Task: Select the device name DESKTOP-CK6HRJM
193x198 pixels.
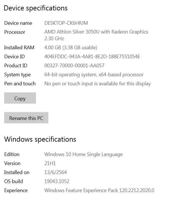Action: [x=66, y=23]
